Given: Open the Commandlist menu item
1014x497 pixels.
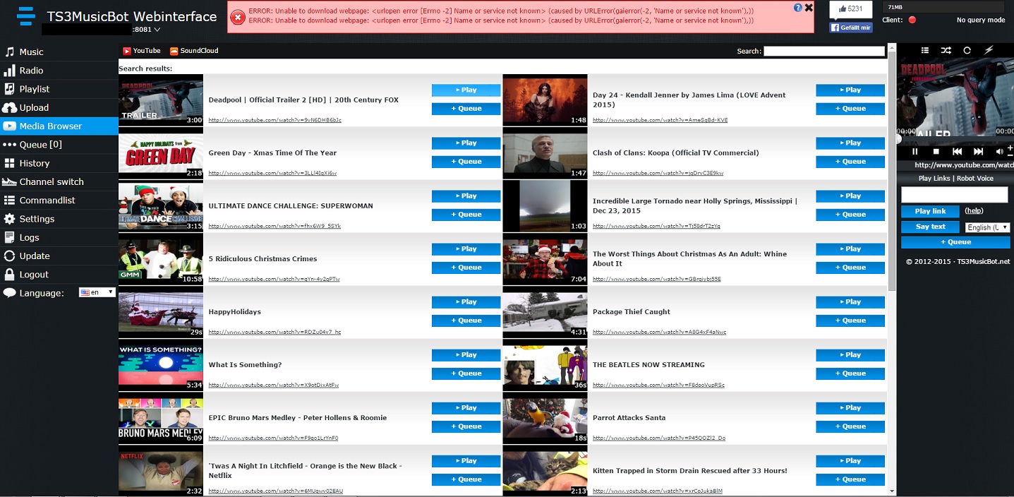Looking at the screenshot, I should [59, 200].
